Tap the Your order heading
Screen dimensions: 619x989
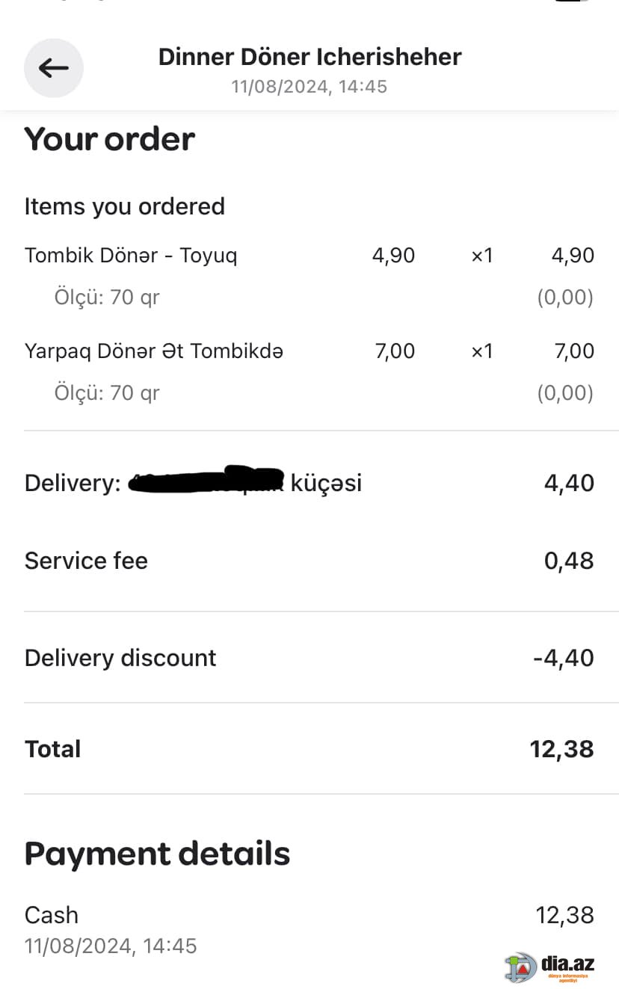click(110, 139)
